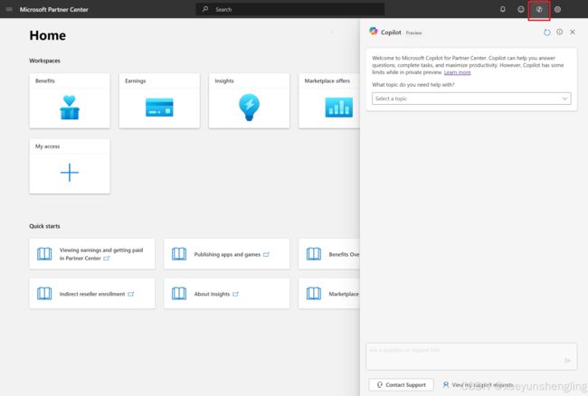Toggle the Copilot icon in header
588x396 pixels.
click(539, 10)
